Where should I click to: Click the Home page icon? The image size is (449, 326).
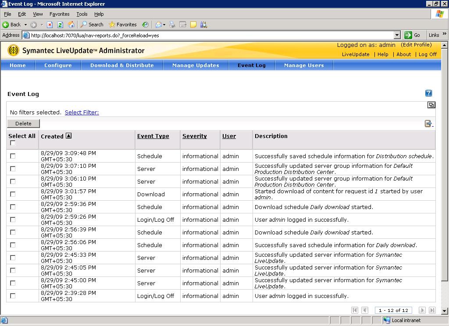pos(71,25)
